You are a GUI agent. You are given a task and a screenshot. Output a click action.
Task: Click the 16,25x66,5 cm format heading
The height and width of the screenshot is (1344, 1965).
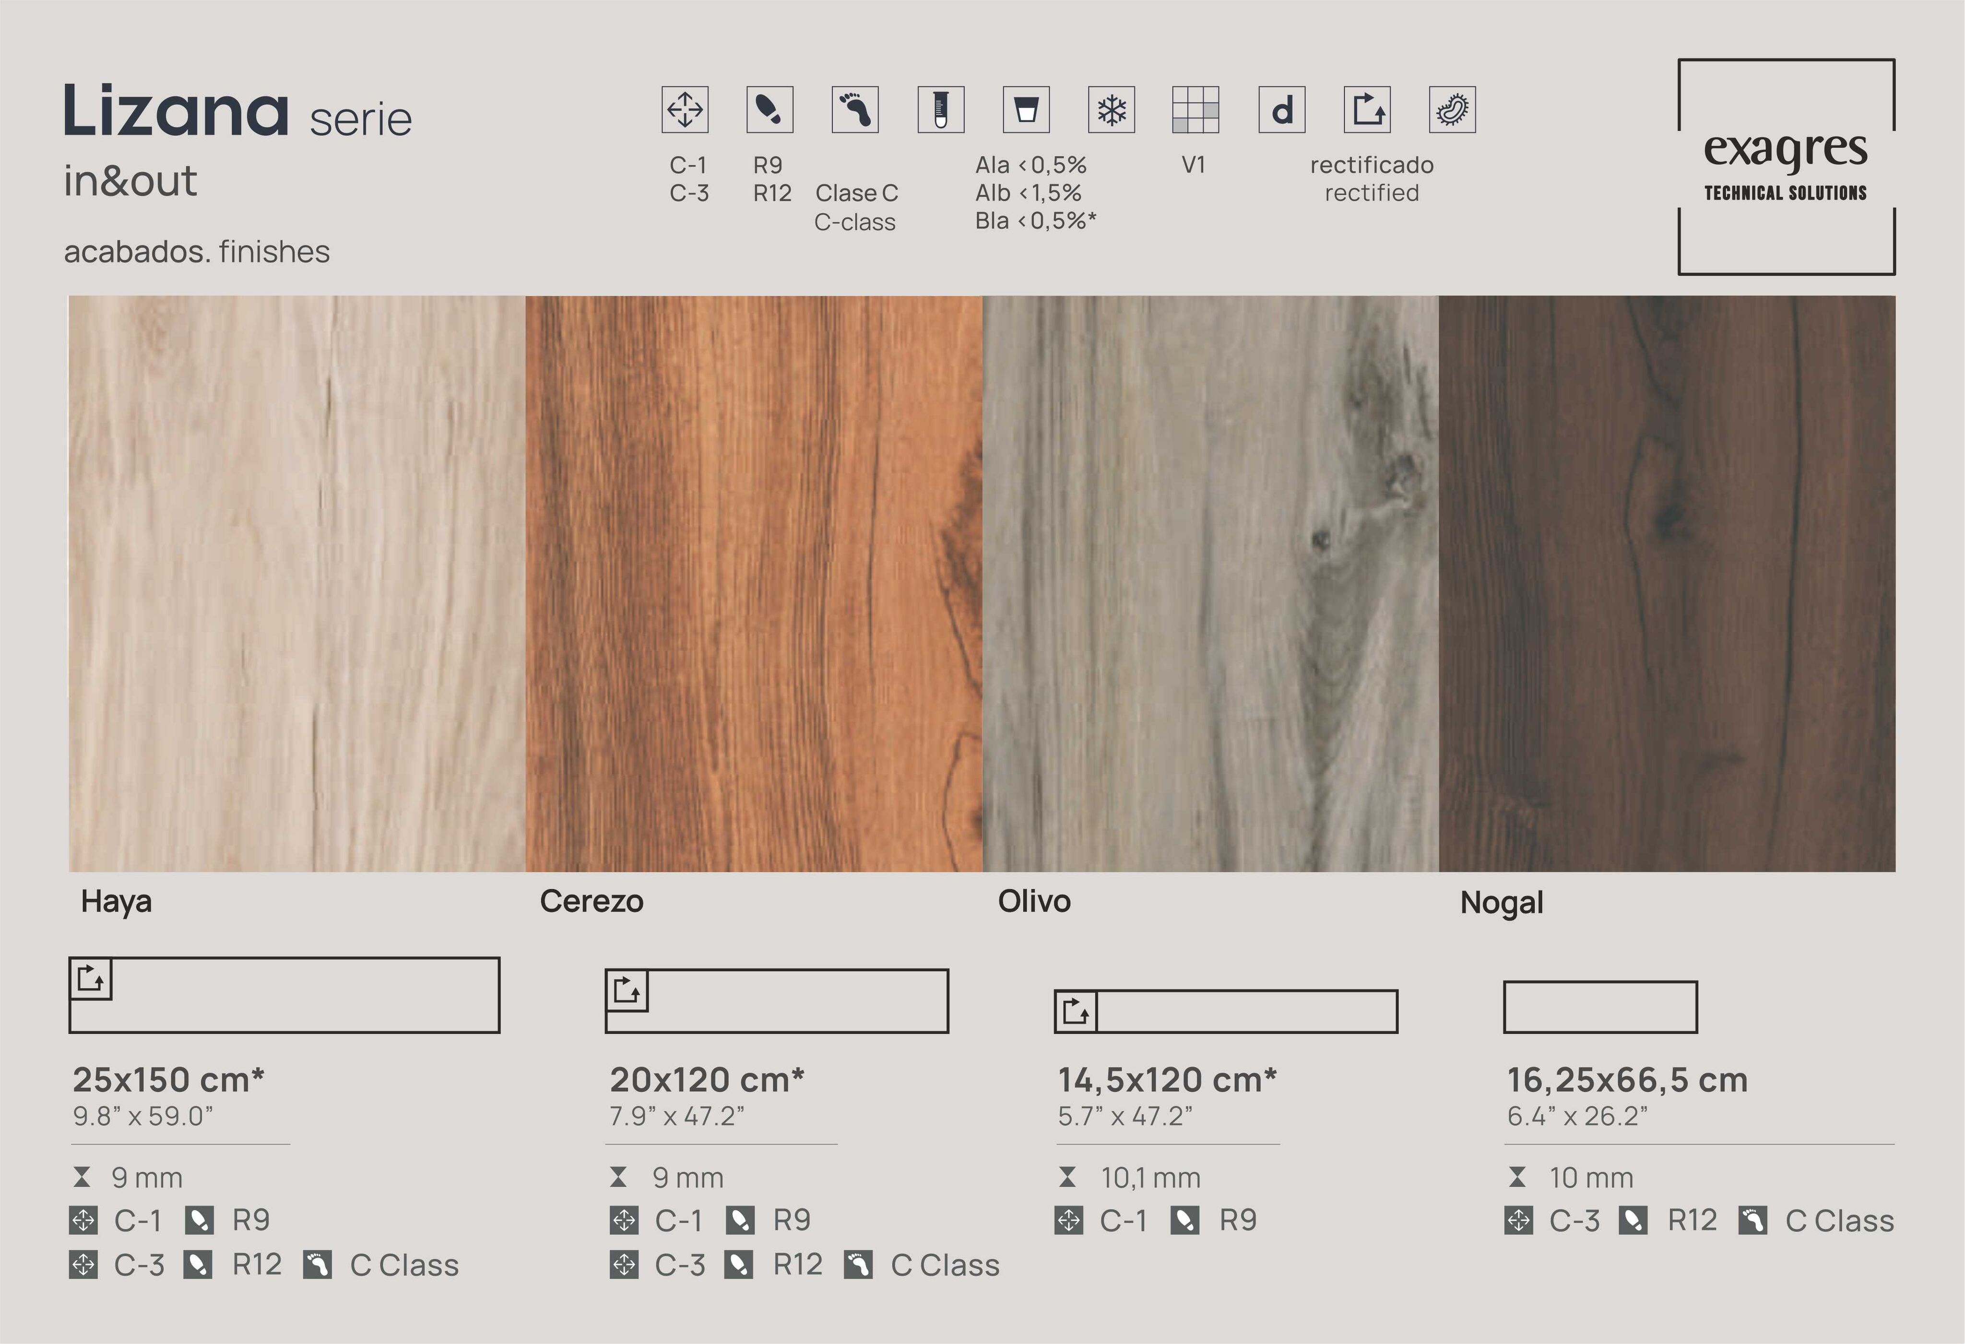(x=1627, y=1079)
